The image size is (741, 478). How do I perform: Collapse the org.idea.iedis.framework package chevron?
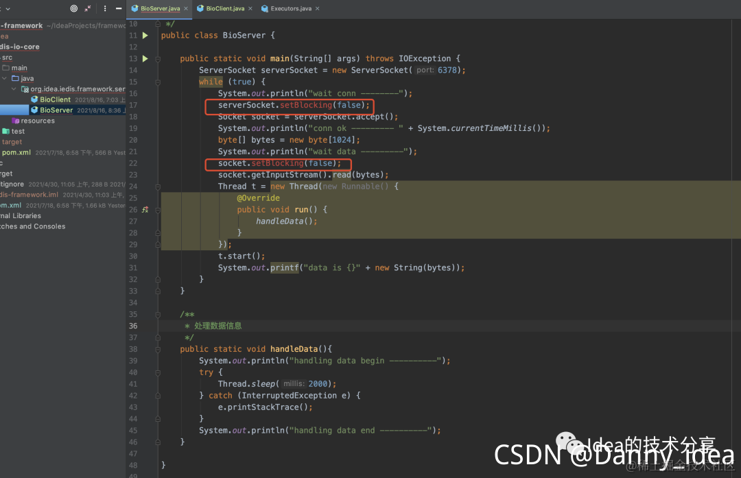[14, 89]
